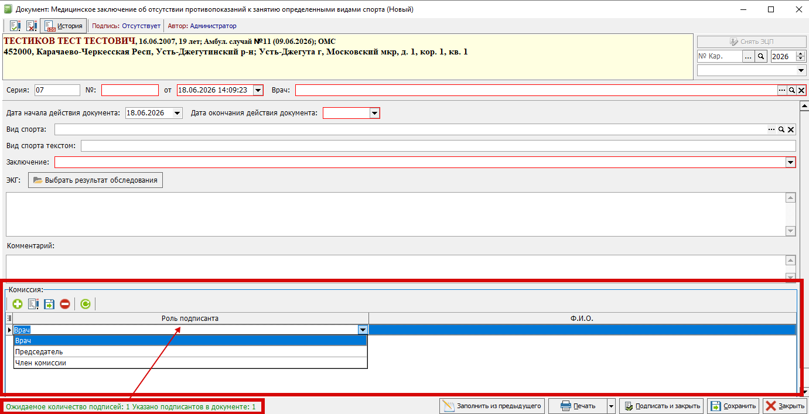The width and height of the screenshot is (809, 414).
Task: Click the ellipsis button in the Врач field
Action: [x=782, y=90]
